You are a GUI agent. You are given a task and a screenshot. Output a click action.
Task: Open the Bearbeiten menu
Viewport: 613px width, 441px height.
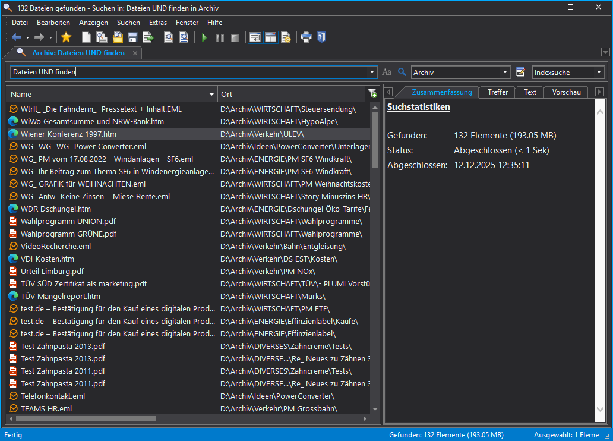(53, 23)
